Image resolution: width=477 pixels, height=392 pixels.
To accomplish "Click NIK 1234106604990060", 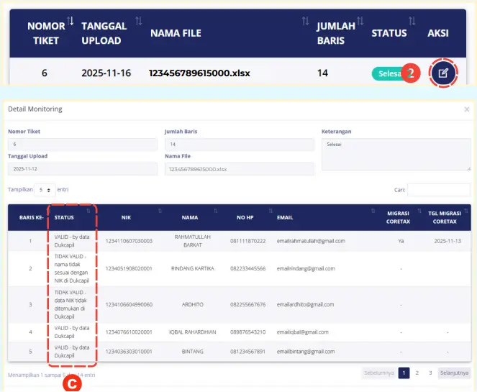I will click(x=129, y=304).
